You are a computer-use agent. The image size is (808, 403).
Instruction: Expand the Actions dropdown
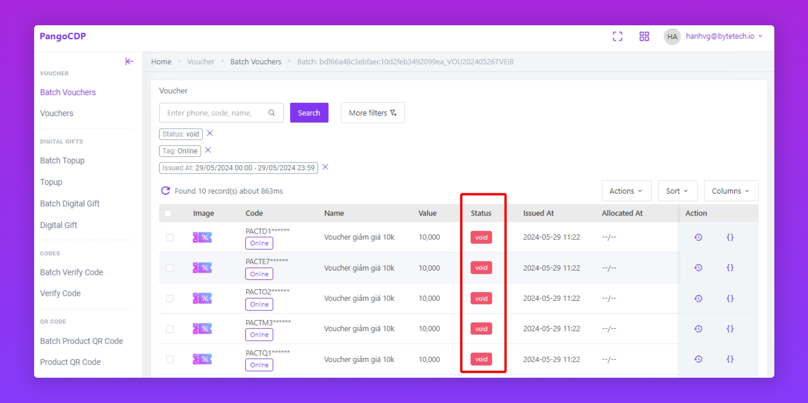[626, 191]
